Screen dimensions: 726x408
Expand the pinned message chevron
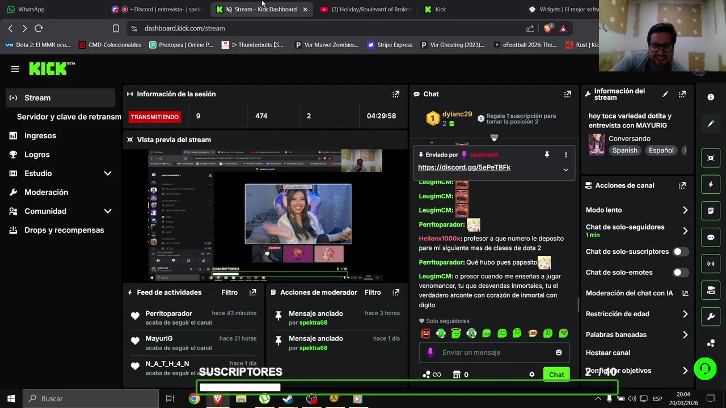[565, 170]
